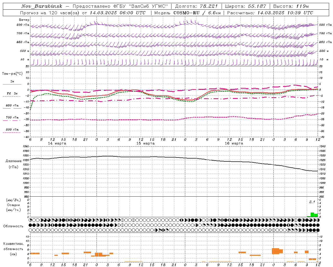Viewport: 333px width, 267px height.
Task: Click the '14 марта' date label
Action: (x=57, y=143)
